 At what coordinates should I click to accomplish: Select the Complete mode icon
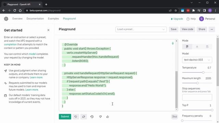187,46
